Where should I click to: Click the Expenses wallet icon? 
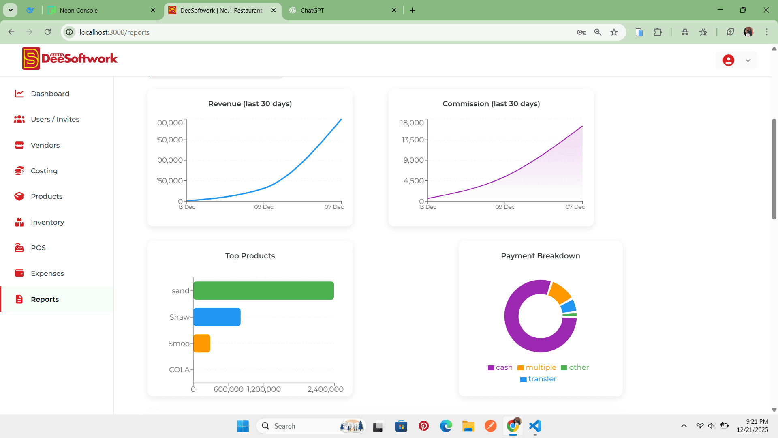[x=19, y=273]
